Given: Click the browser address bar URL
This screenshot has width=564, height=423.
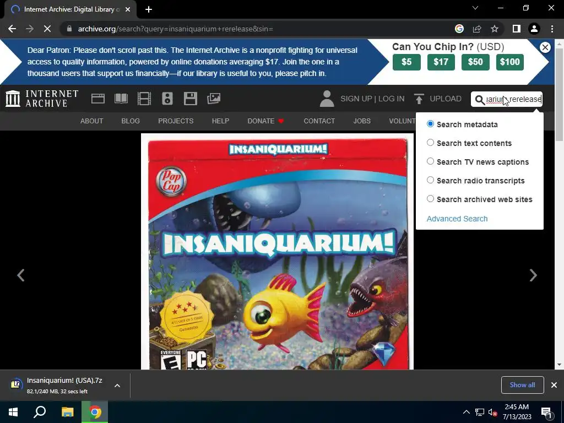Looking at the screenshot, I should tap(176, 29).
